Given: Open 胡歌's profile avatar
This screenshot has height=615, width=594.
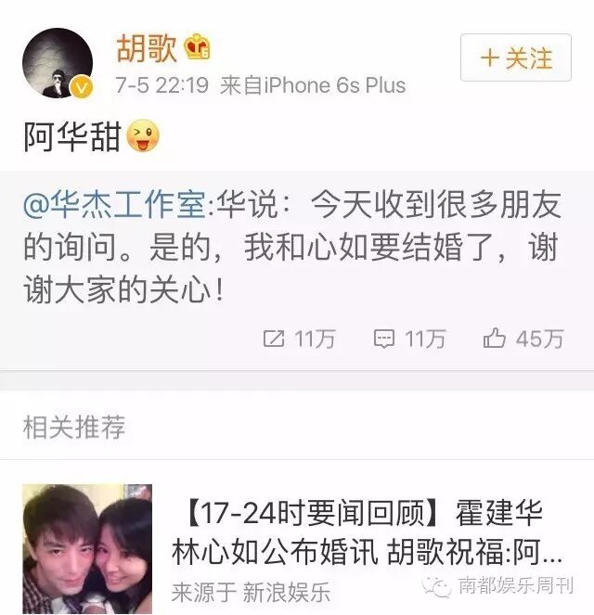Looking at the screenshot, I should pyautogui.click(x=58, y=63).
